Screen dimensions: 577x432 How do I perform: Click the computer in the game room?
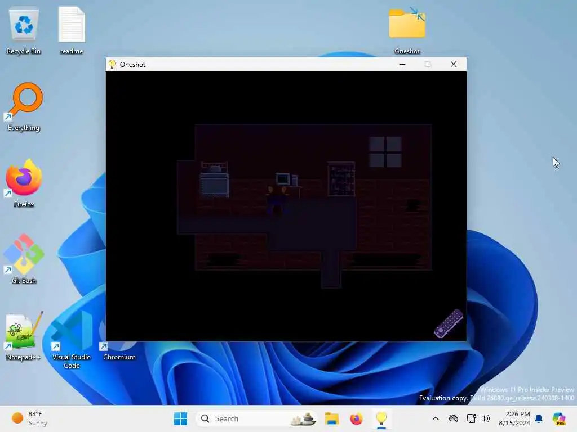287,179
